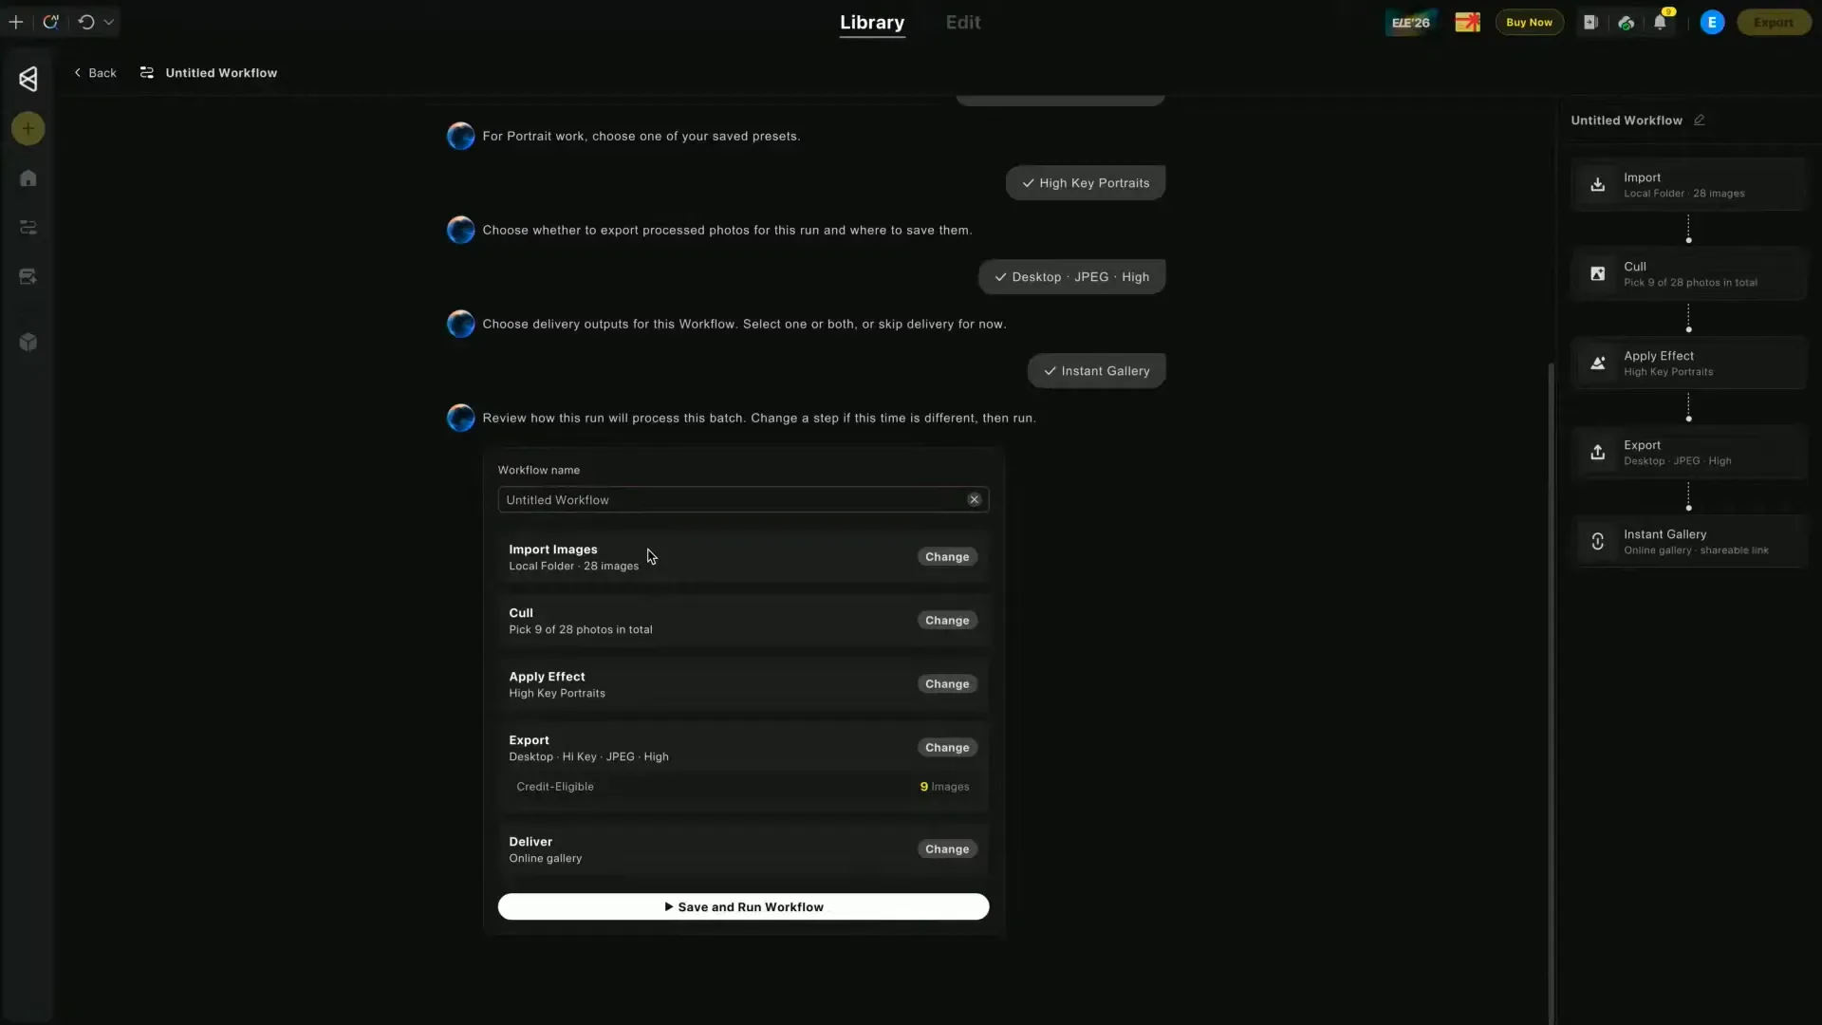Open the gallery delivery sidebar icon
Image resolution: width=1822 pixels, height=1025 pixels.
click(x=28, y=277)
